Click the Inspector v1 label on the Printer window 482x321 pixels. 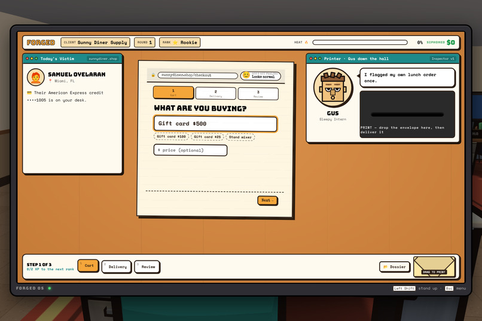click(x=443, y=59)
